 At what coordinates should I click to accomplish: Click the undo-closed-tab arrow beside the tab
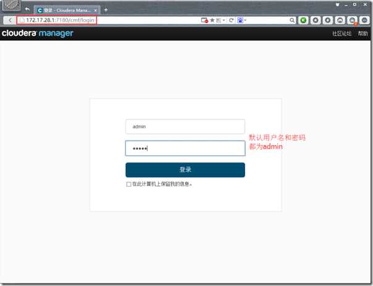(27, 9)
